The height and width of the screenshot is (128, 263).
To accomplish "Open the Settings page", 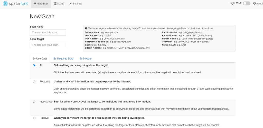I will [x=76, y=4].
